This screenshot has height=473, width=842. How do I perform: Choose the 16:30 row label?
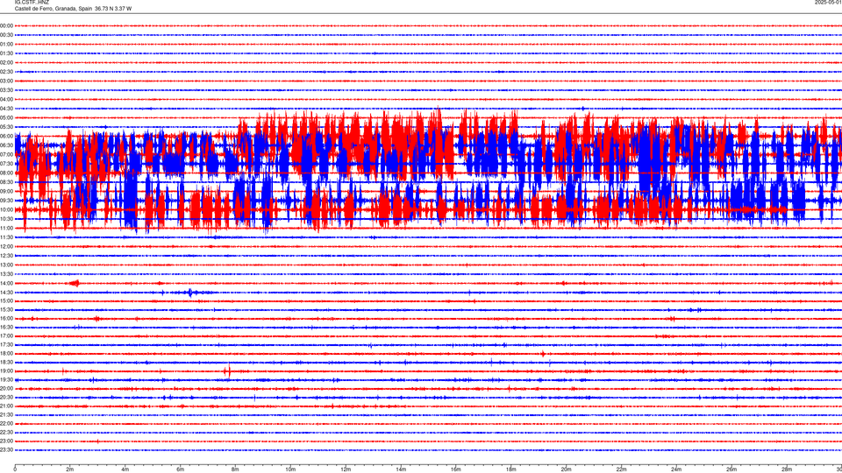point(6,327)
